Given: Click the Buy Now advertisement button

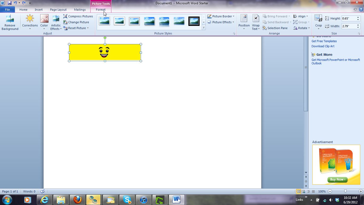Looking at the screenshot, I should [x=337, y=180].
